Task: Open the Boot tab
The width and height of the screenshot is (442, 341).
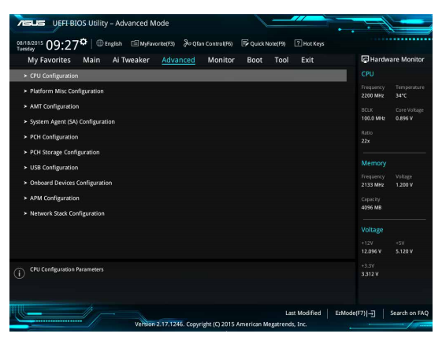Action: click(254, 60)
